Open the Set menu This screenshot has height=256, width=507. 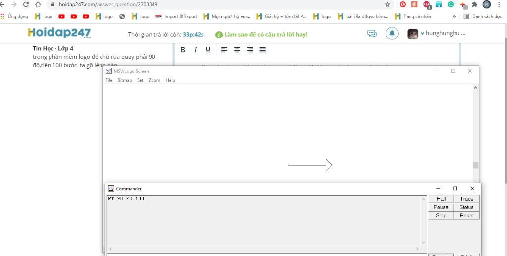140,80
